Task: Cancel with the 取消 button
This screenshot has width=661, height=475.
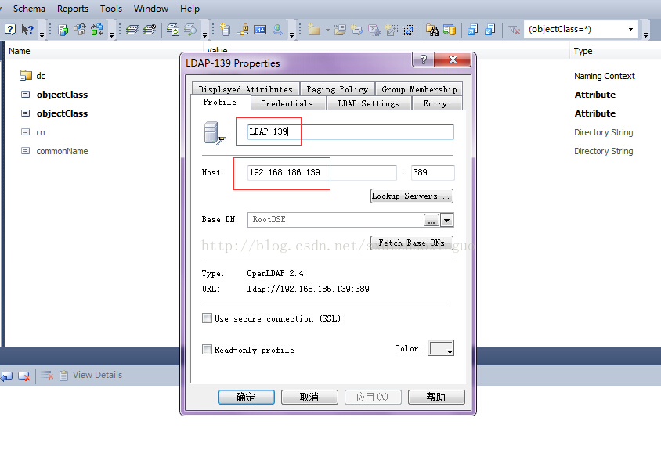Action: (309, 397)
